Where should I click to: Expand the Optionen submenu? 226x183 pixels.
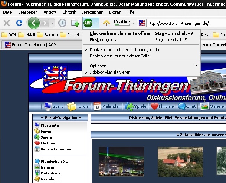pyautogui.click(x=141, y=66)
